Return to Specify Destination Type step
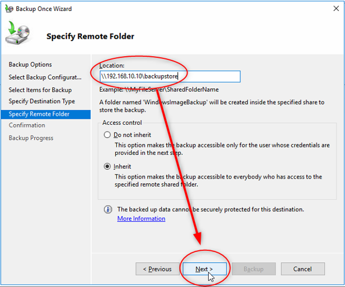The width and height of the screenshot is (345, 287). 42,101
